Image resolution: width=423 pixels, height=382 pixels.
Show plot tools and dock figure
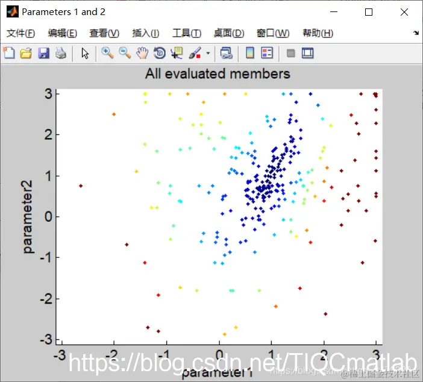pyautogui.click(x=307, y=53)
